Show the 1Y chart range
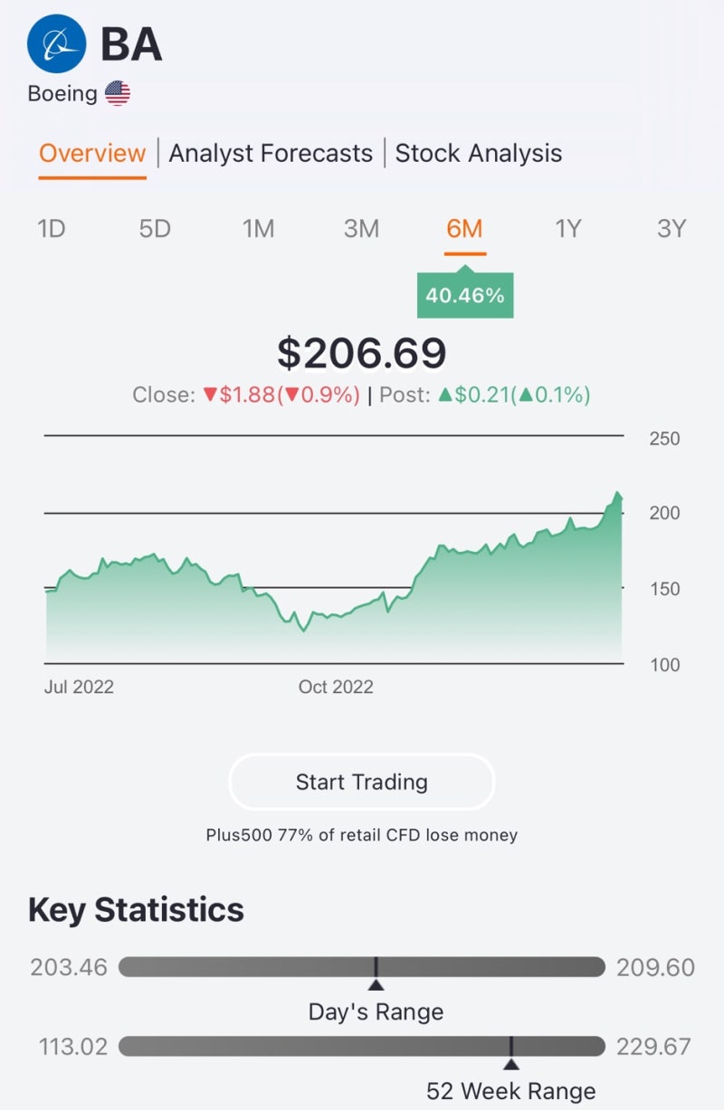The height and width of the screenshot is (1110, 724). [567, 228]
